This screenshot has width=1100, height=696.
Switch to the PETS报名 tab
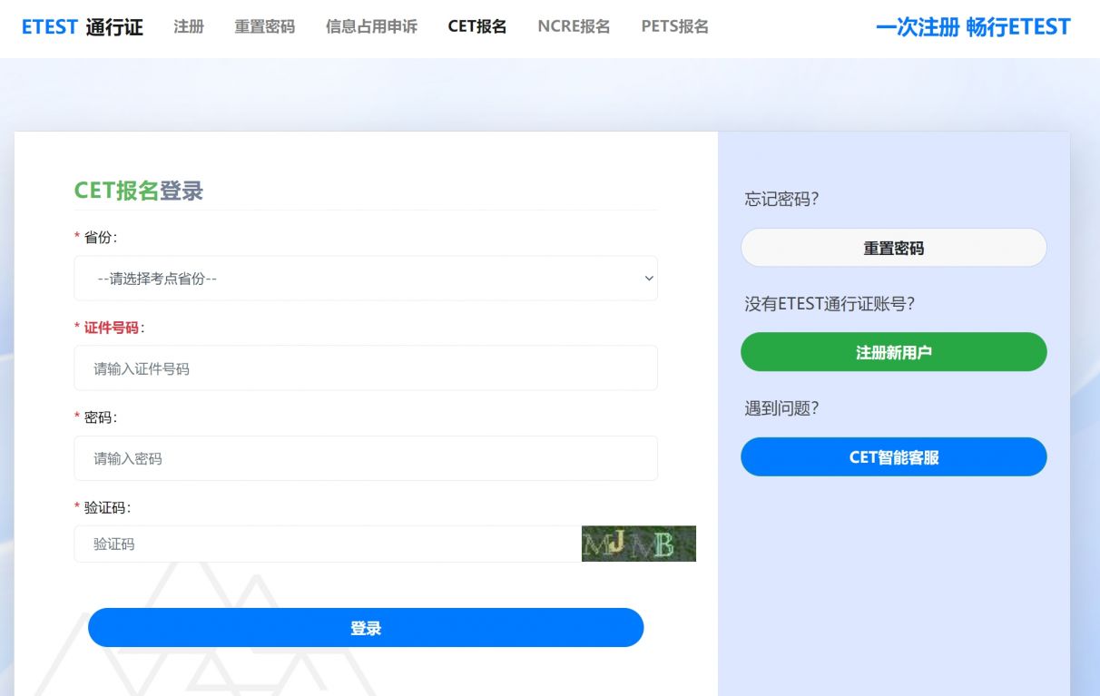click(673, 26)
